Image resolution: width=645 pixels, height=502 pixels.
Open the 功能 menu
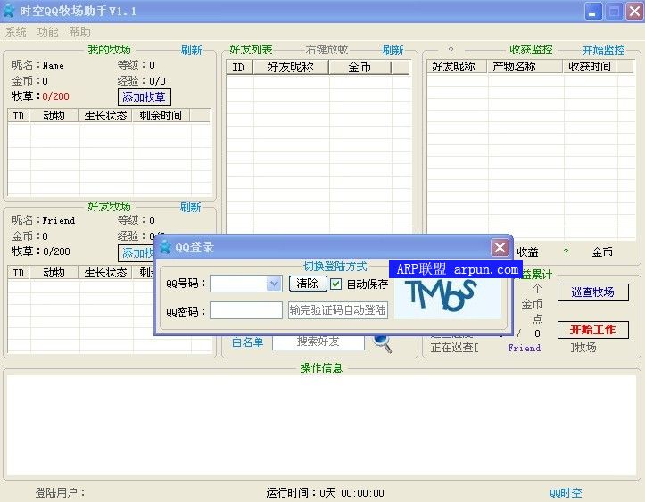[x=47, y=32]
